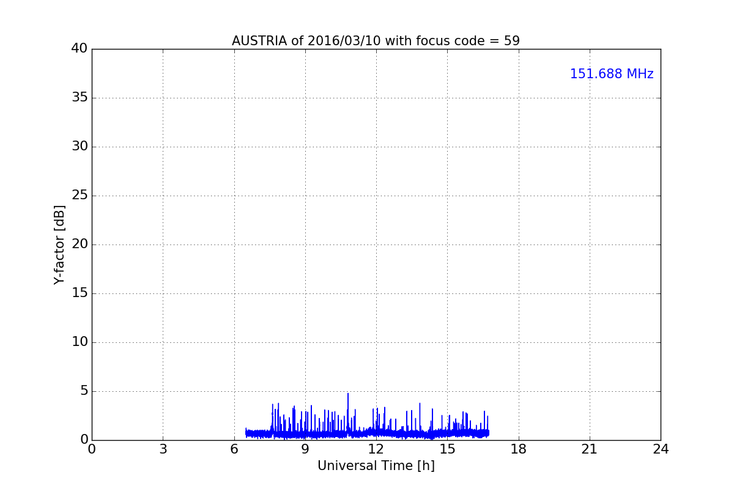Click x-axis tick label '18'
The image size is (734, 489).
point(519,449)
